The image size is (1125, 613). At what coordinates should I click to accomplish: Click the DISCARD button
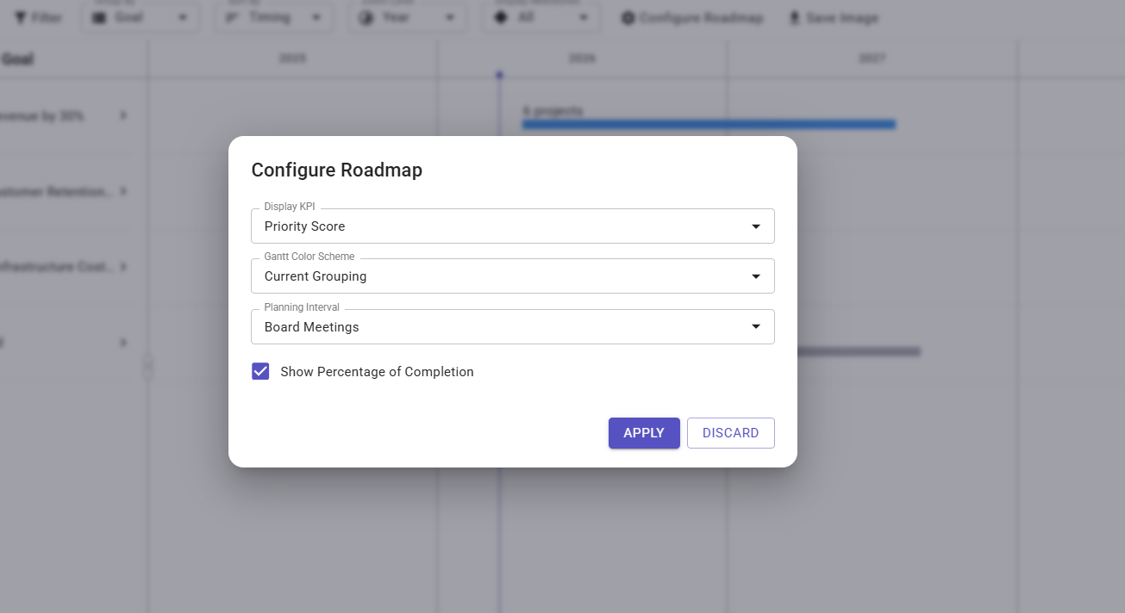click(x=730, y=433)
